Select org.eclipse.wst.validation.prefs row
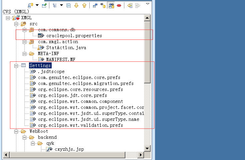This screenshot has width=245, height=160. pos(80,125)
